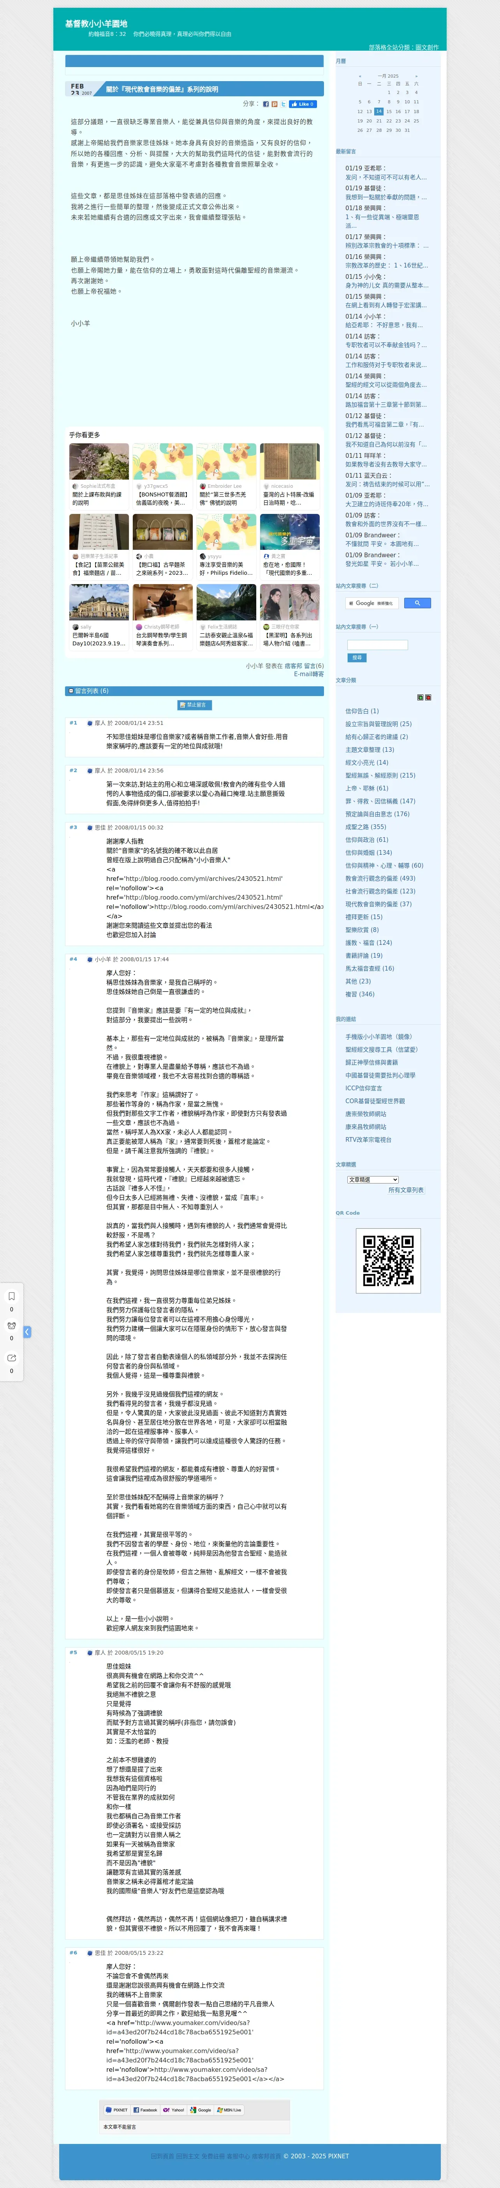
Task: Open the post title about 現代教會音樂的偏差
Action: (x=162, y=89)
